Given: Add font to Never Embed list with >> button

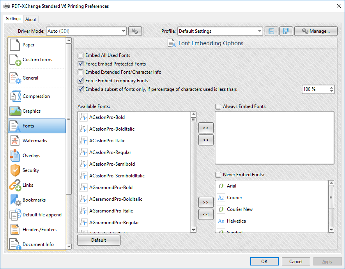Looking at the screenshot, I should click(x=206, y=202).
